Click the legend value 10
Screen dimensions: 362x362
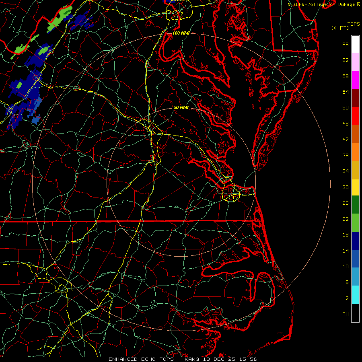[346, 267]
